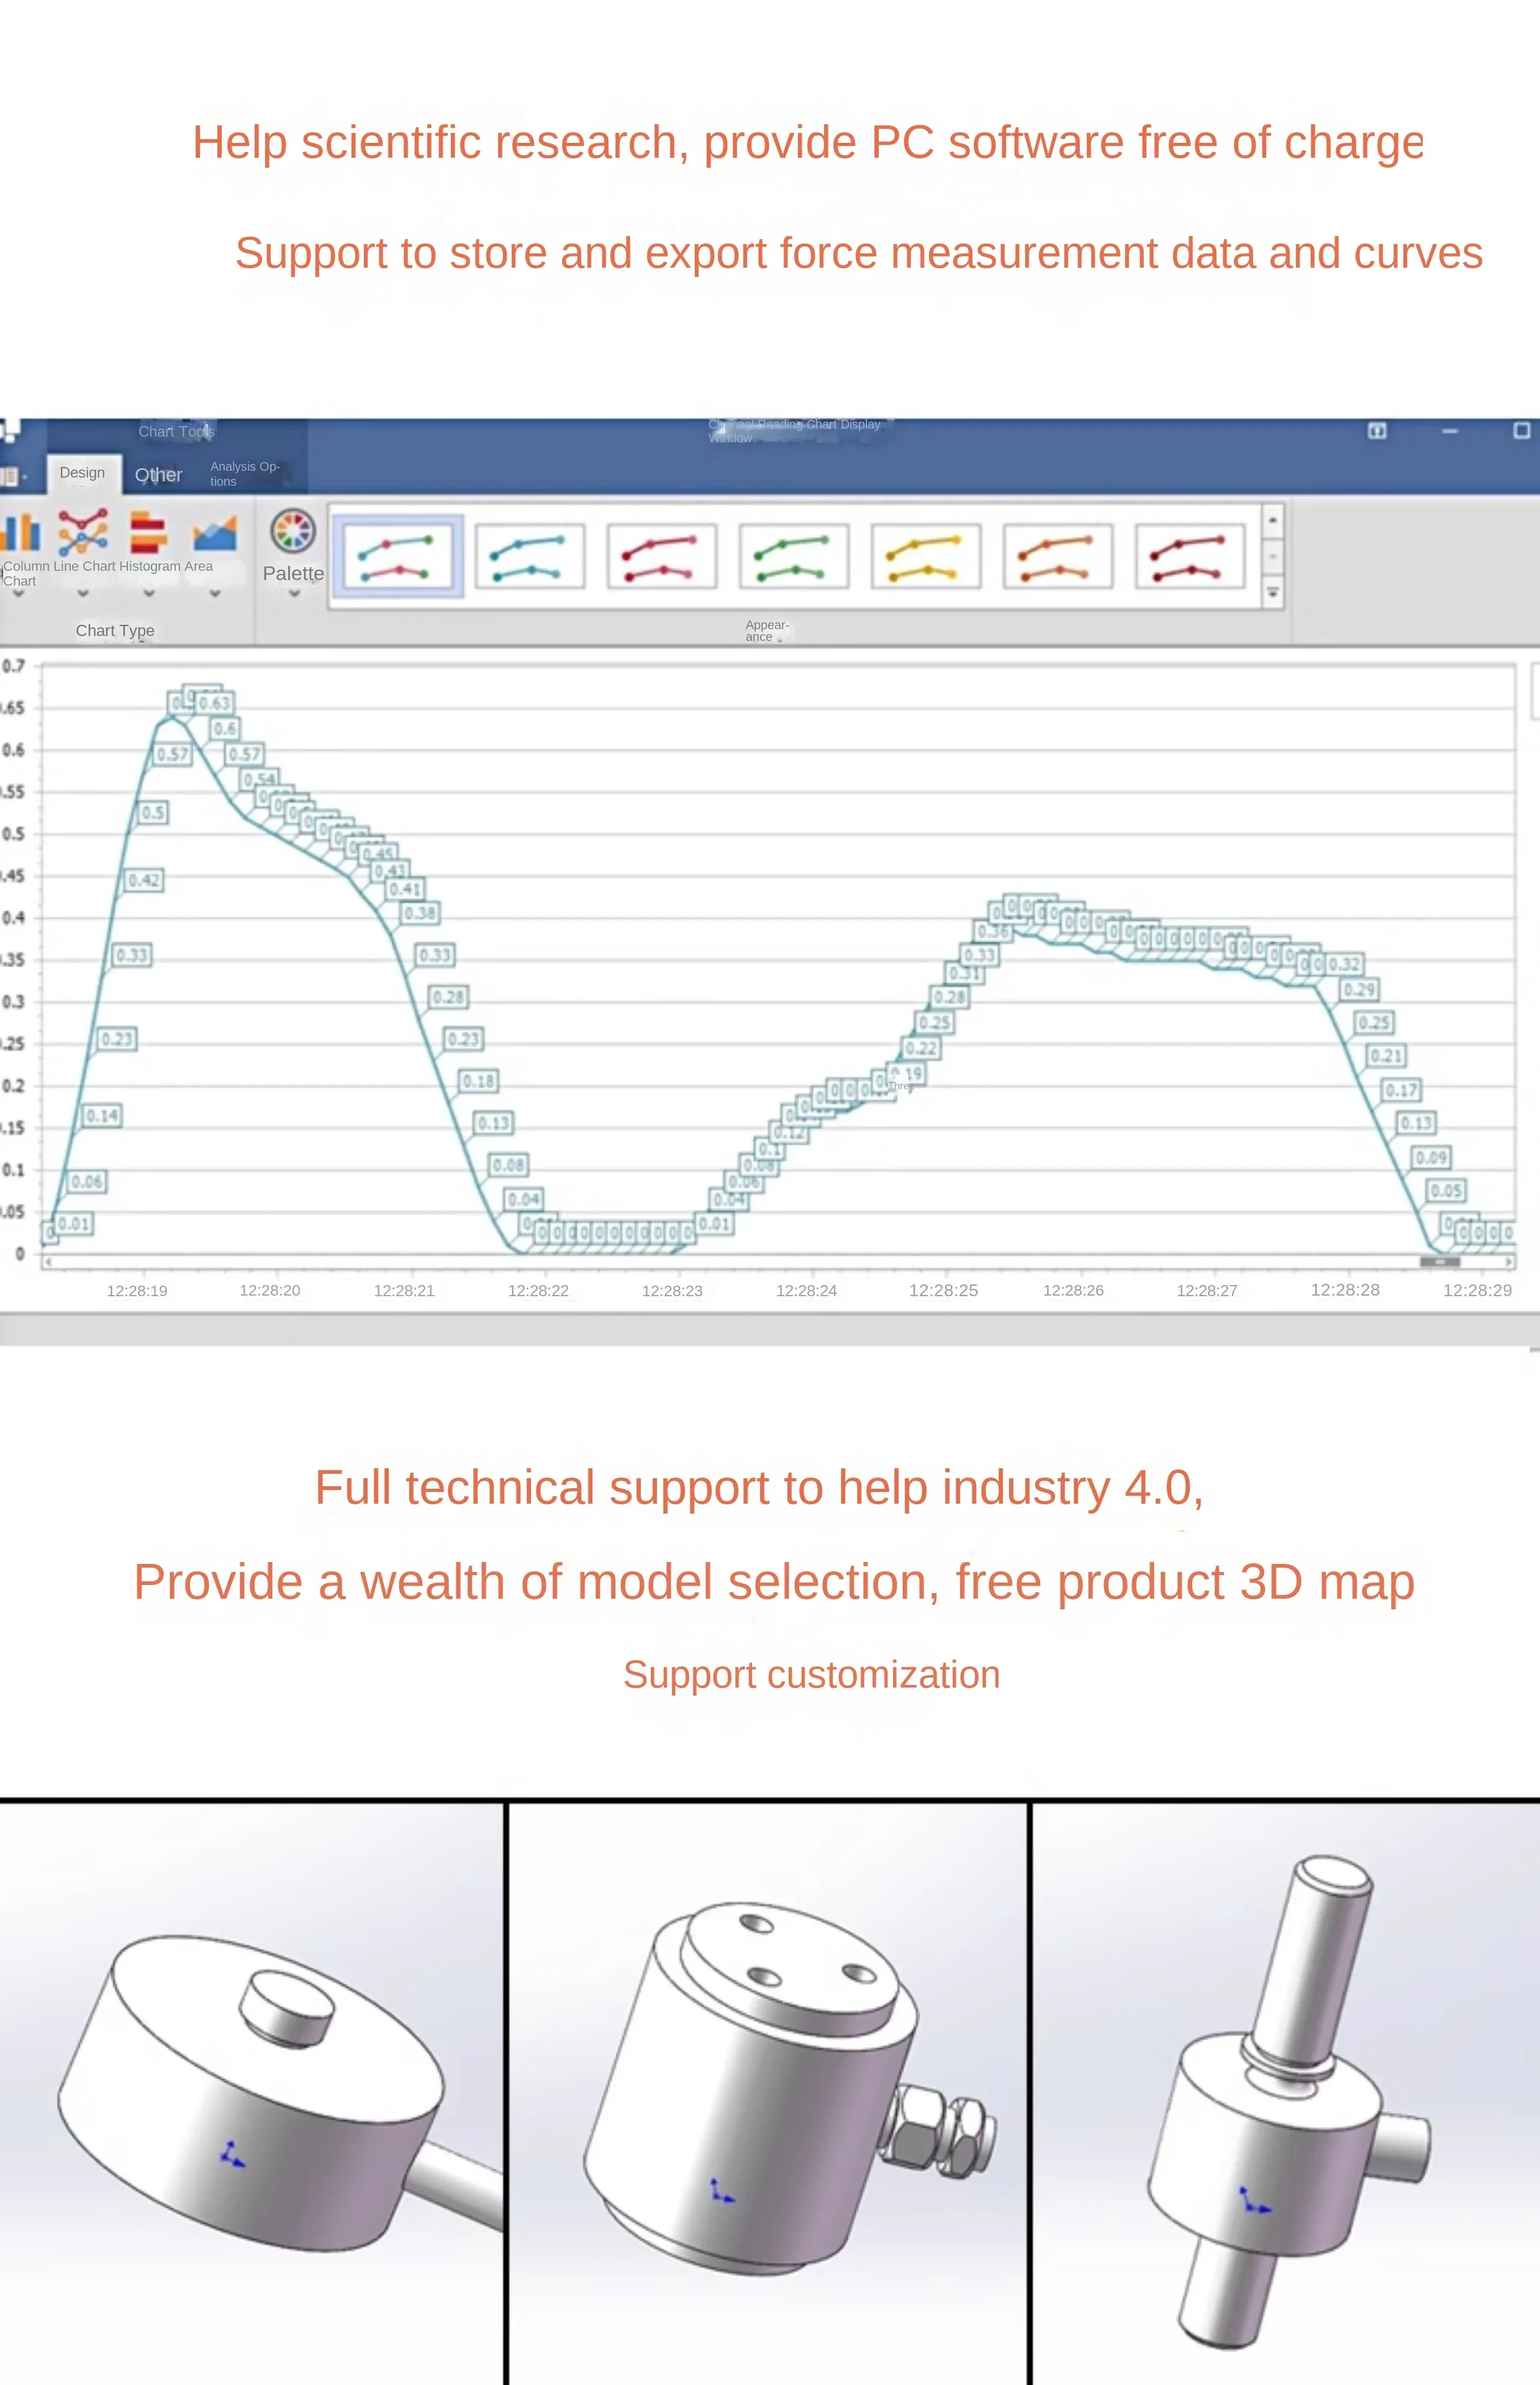The height and width of the screenshot is (2385, 1540).
Task: Apply the green line appearance style
Action: (794, 557)
